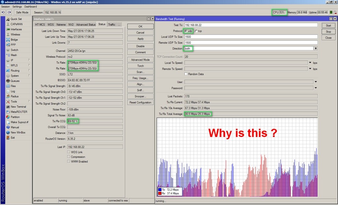Click the Freq. Usage... button
The width and height of the screenshot is (338, 205).
pyautogui.click(x=140, y=78)
